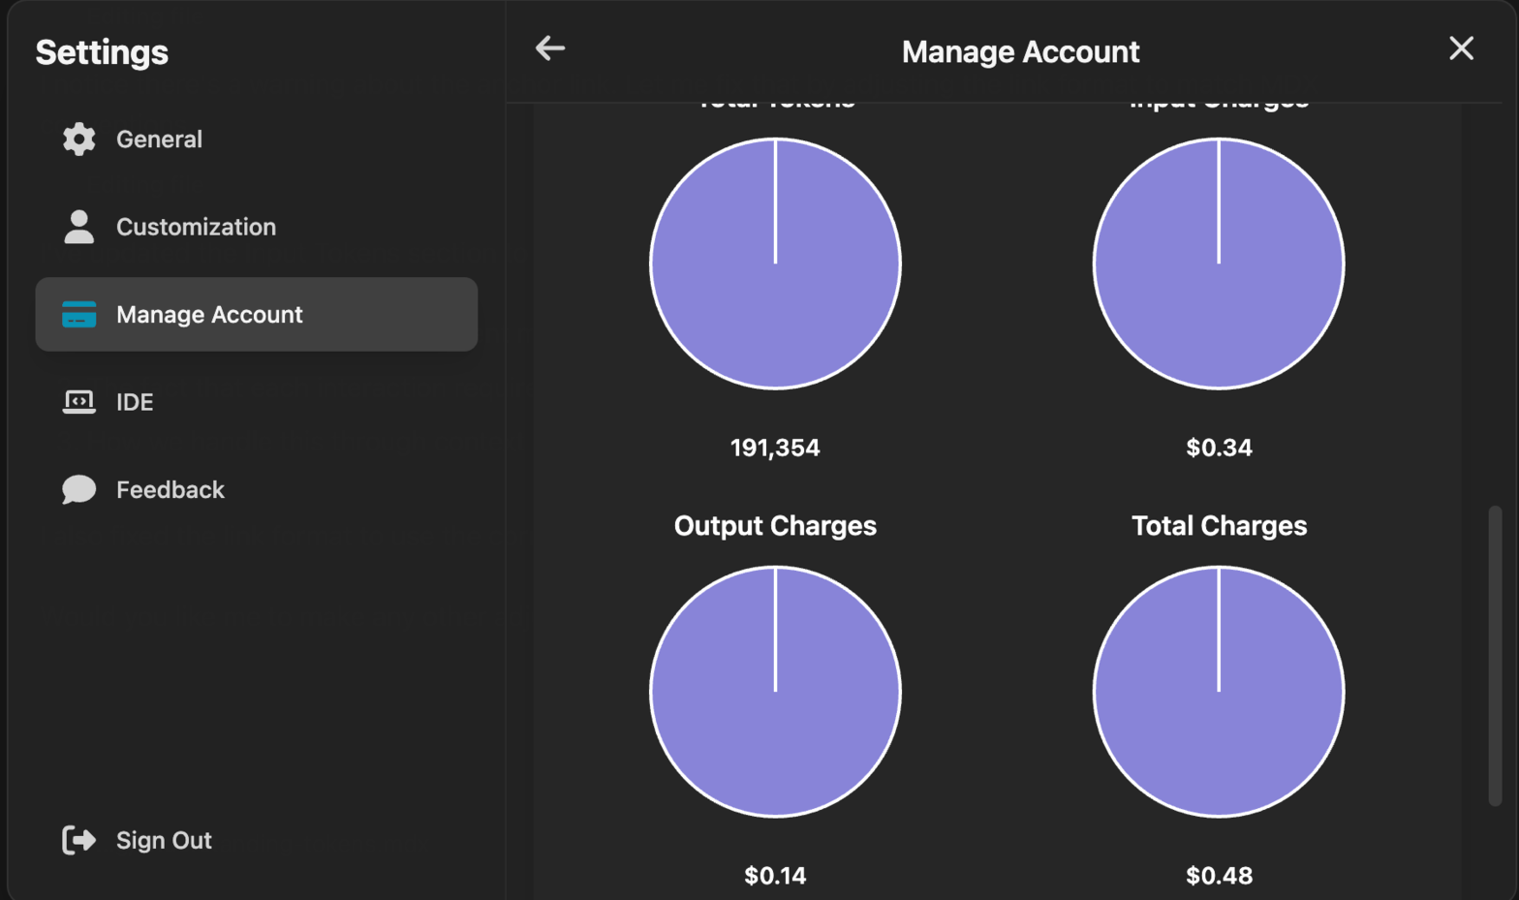Viewport: 1519px width, 900px height.
Task: Click the pie chart above $0.34
Action: point(1219,264)
